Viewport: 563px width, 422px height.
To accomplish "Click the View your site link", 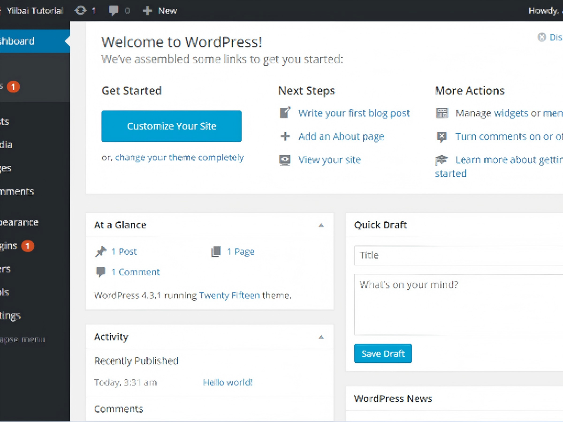I will coord(329,160).
